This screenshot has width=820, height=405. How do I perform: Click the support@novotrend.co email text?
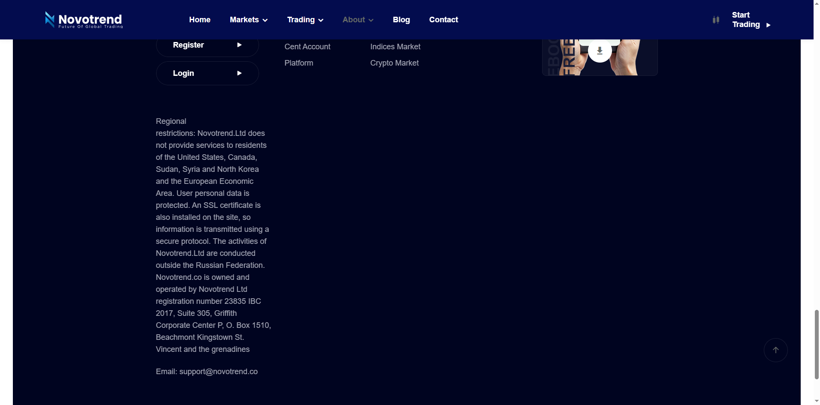218,372
